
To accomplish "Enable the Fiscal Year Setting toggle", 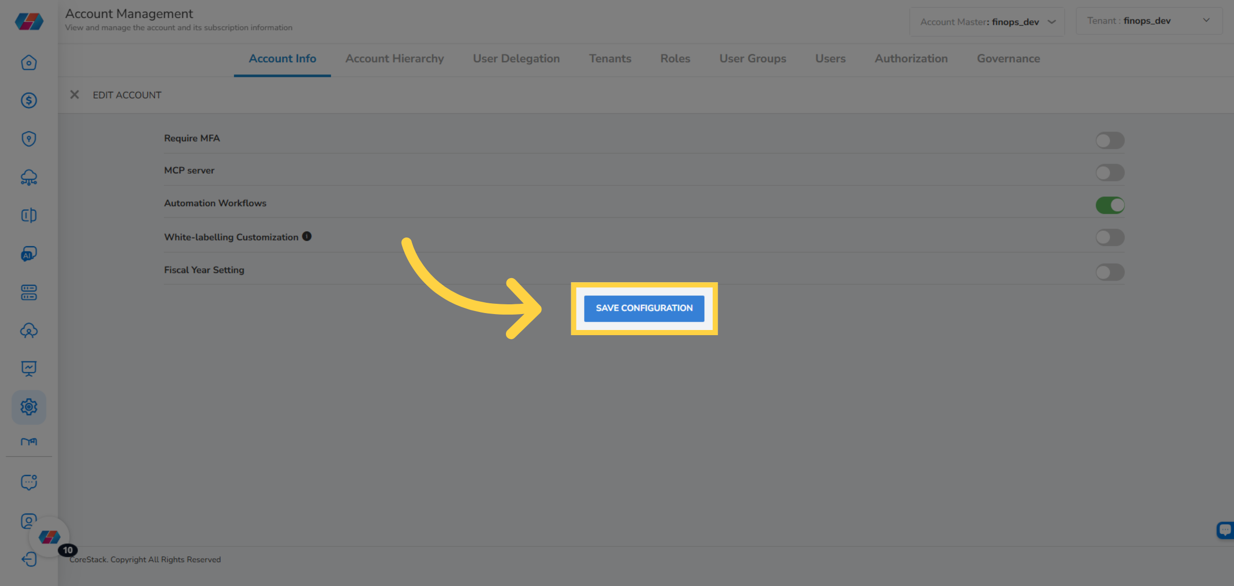I will coord(1110,272).
